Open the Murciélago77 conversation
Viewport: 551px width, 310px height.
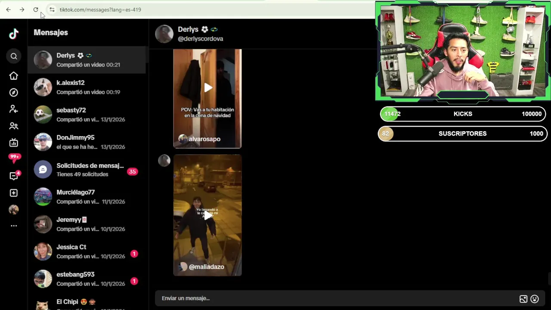[x=88, y=197]
